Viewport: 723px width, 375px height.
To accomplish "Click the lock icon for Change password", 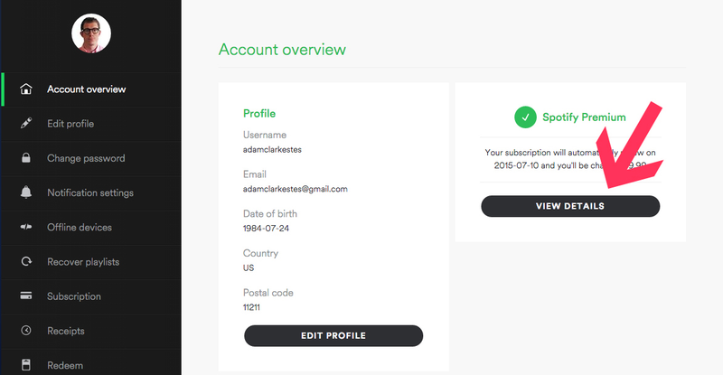I will coord(26,158).
